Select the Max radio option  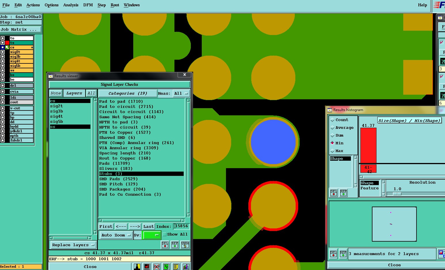tap(332, 151)
